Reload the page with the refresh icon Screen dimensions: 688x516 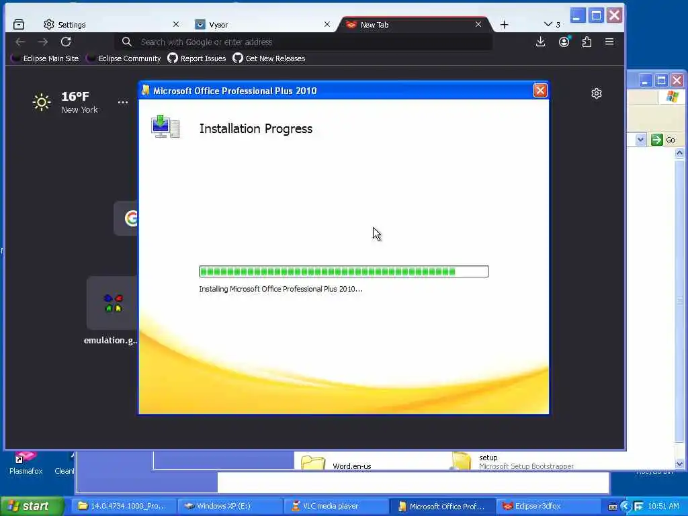[66, 42]
